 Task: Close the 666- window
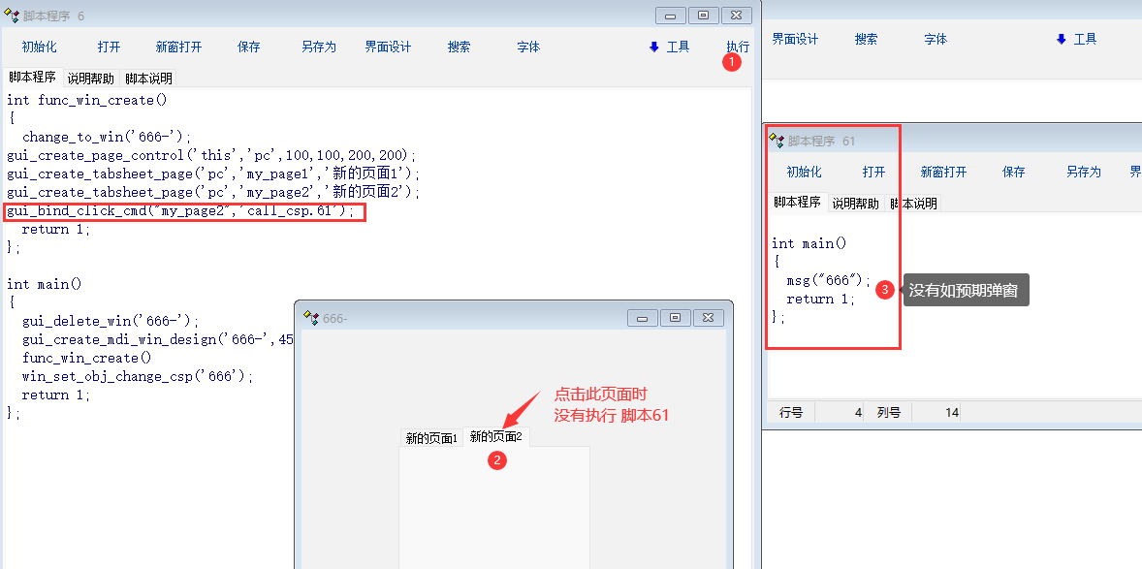(709, 318)
